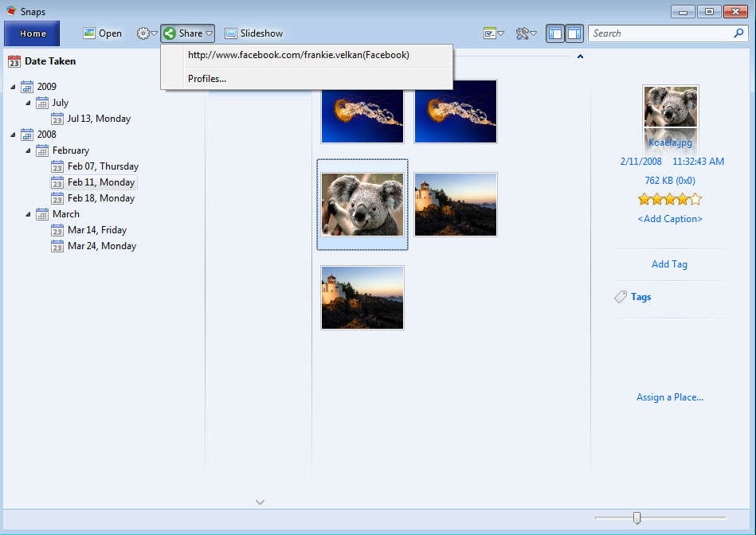Click the Share toolbar button

(x=188, y=33)
